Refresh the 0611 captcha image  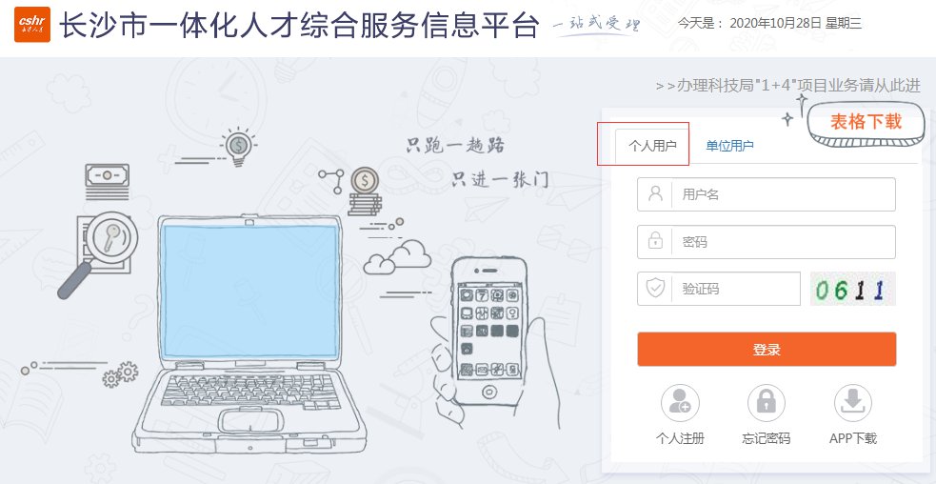click(x=853, y=290)
